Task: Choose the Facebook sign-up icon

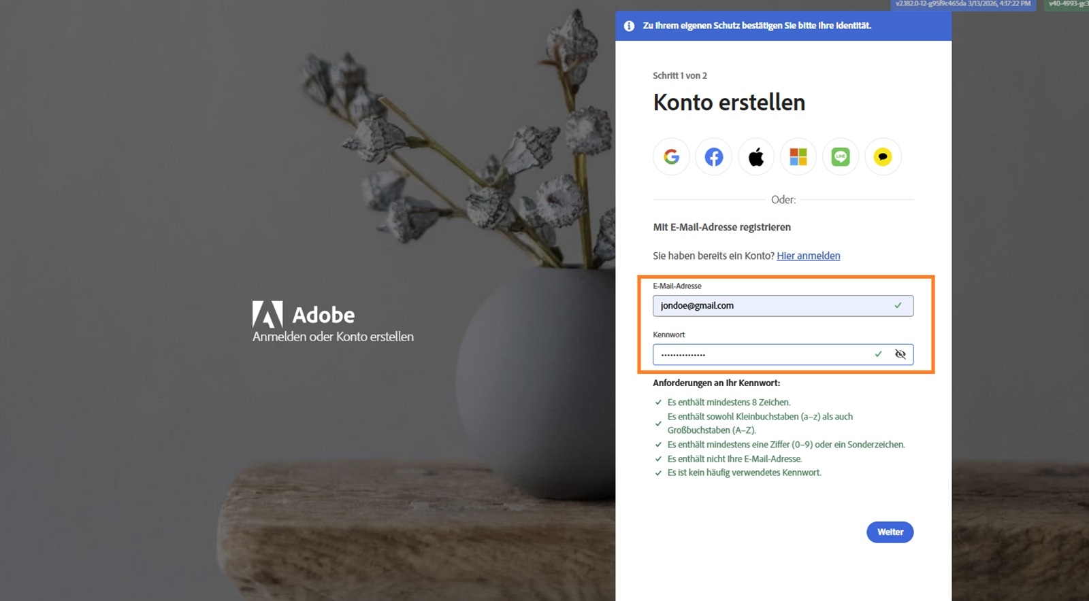Action: tap(713, 157)
